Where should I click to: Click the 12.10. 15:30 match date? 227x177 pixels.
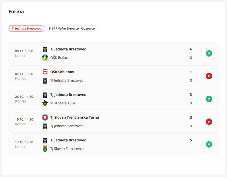click(x=24, y=142)
